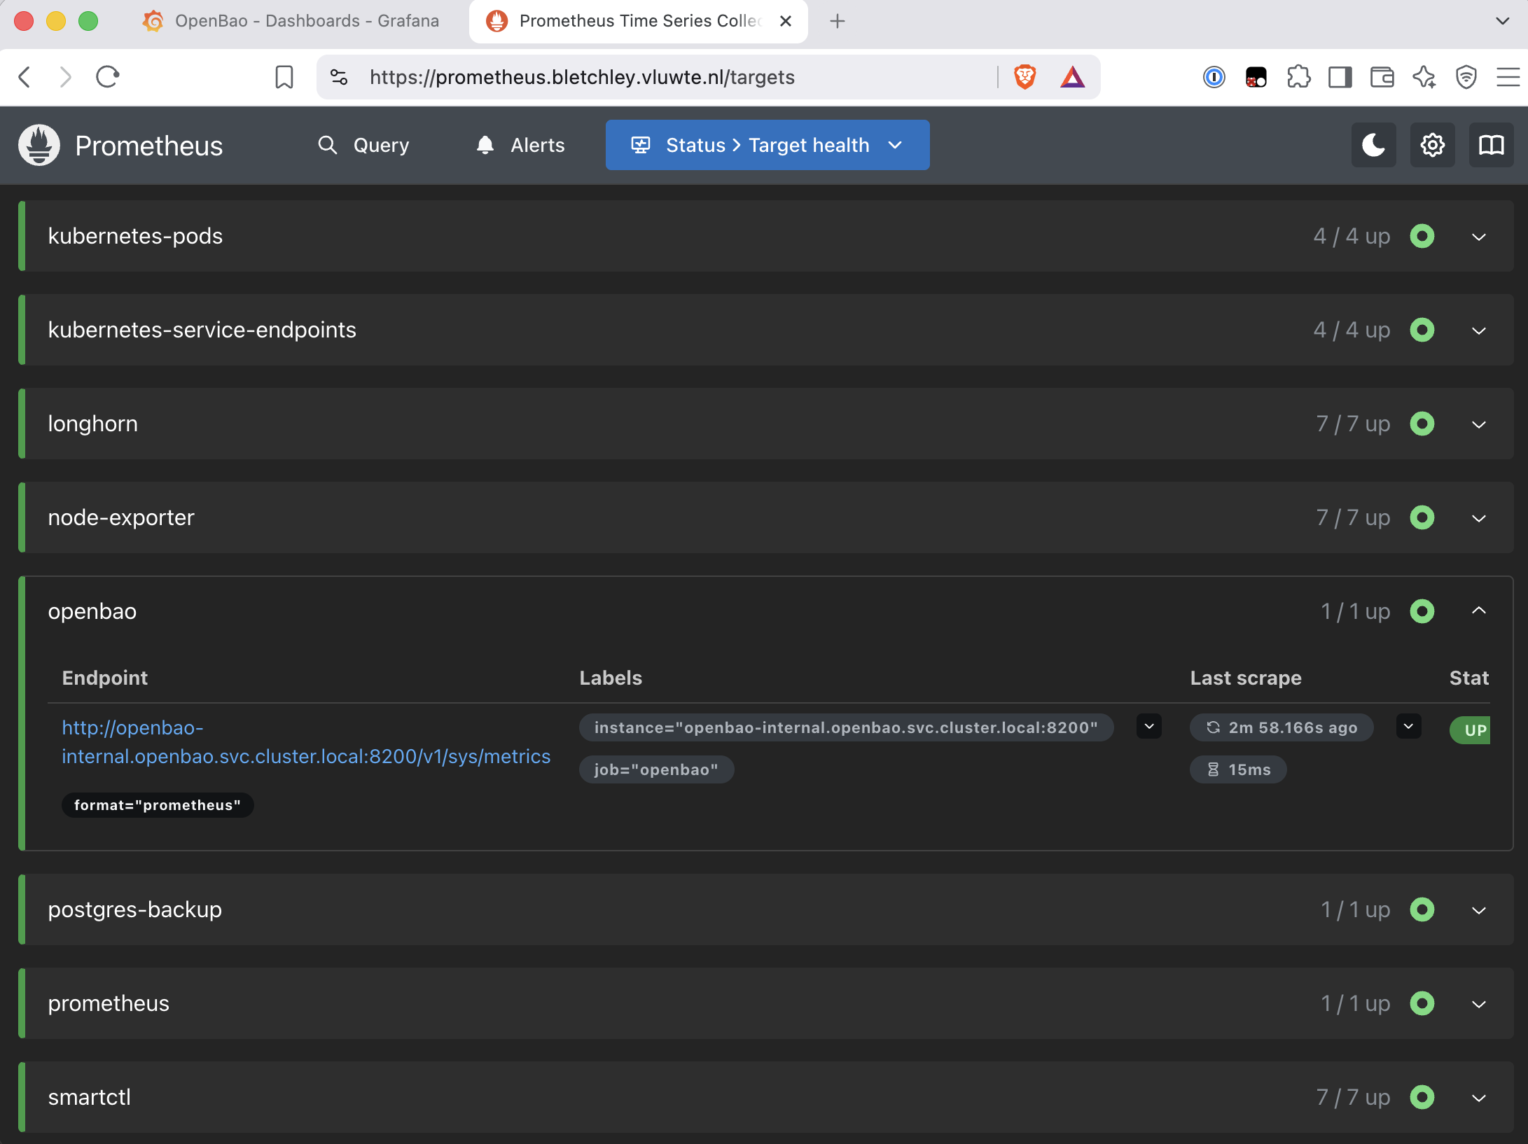The image size is (1528, 1144).
Task: Click the postgres-backup green health indicator
Action: tap(1422, 909)
